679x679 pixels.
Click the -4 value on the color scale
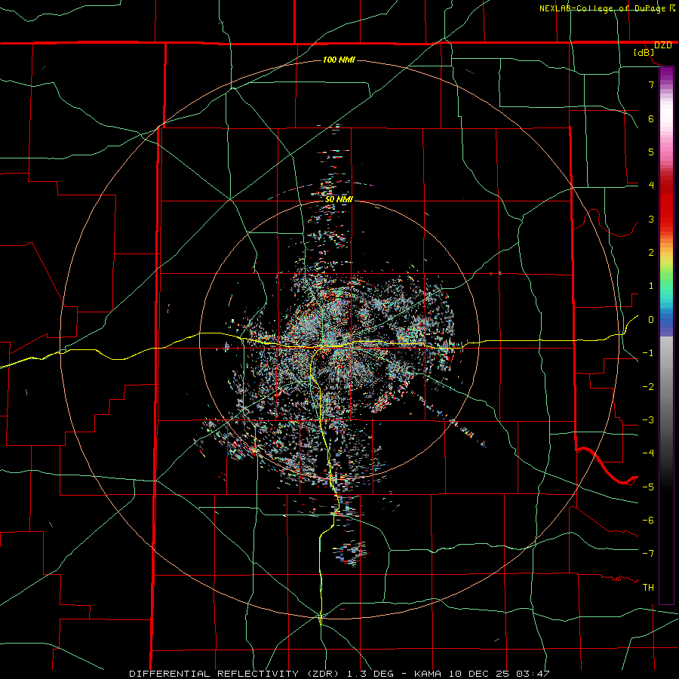click(x=648, y=453)
